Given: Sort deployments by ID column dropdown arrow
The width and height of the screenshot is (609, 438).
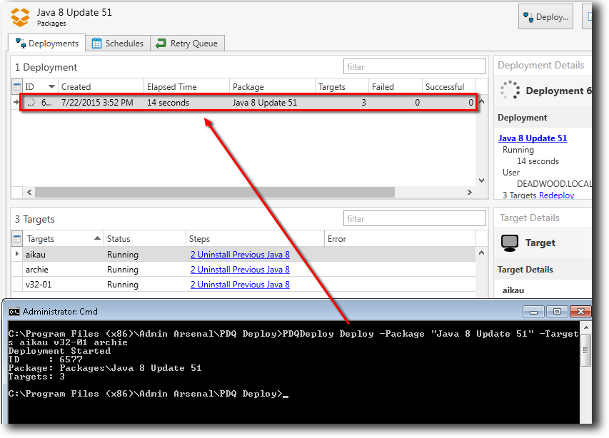Looking at the screenshot, I should coord(51,87).
